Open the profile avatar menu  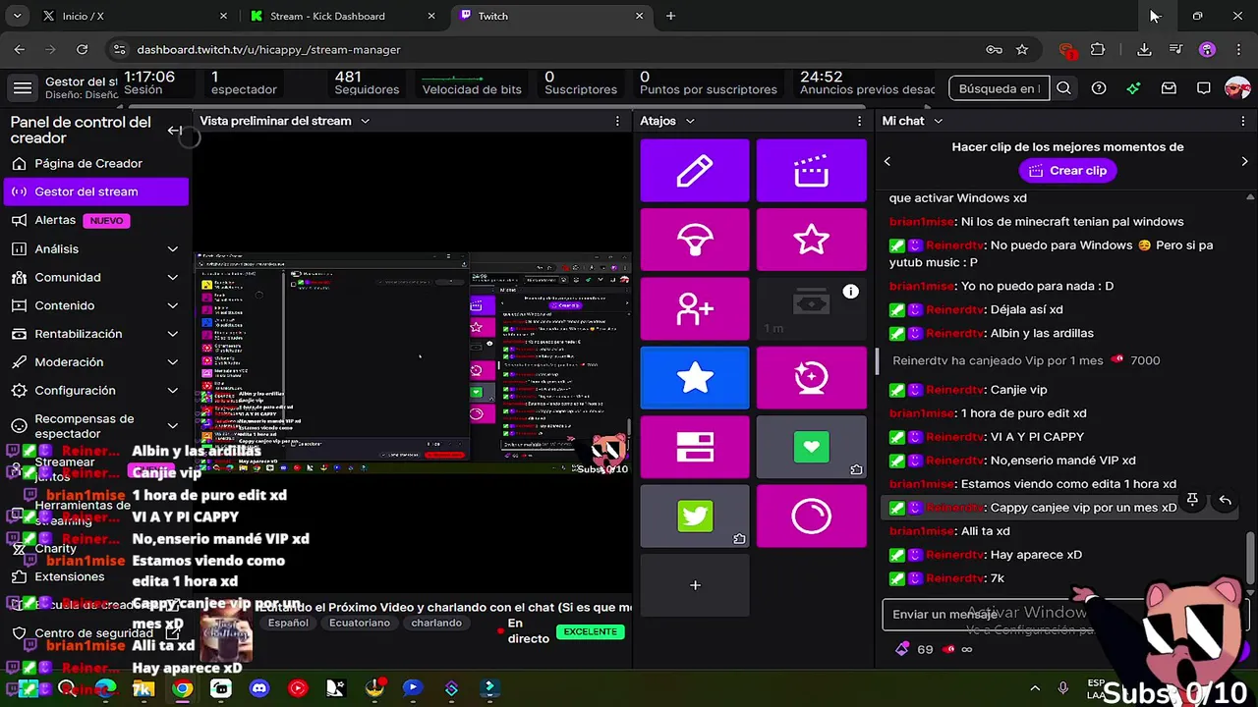click(1237, 88)
